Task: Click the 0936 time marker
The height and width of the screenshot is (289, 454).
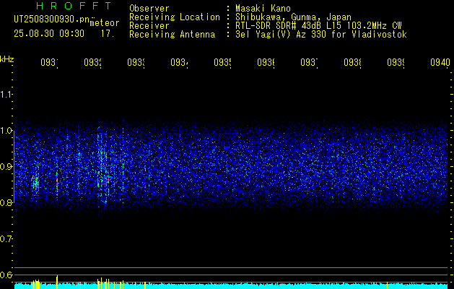Action: [x=266, y=63]
